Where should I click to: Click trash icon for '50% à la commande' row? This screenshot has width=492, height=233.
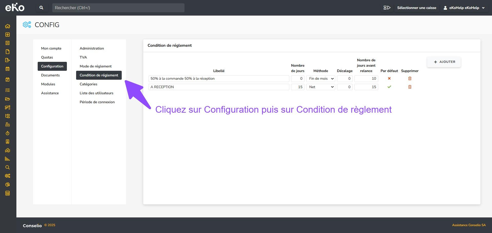[x=409, y=78]
